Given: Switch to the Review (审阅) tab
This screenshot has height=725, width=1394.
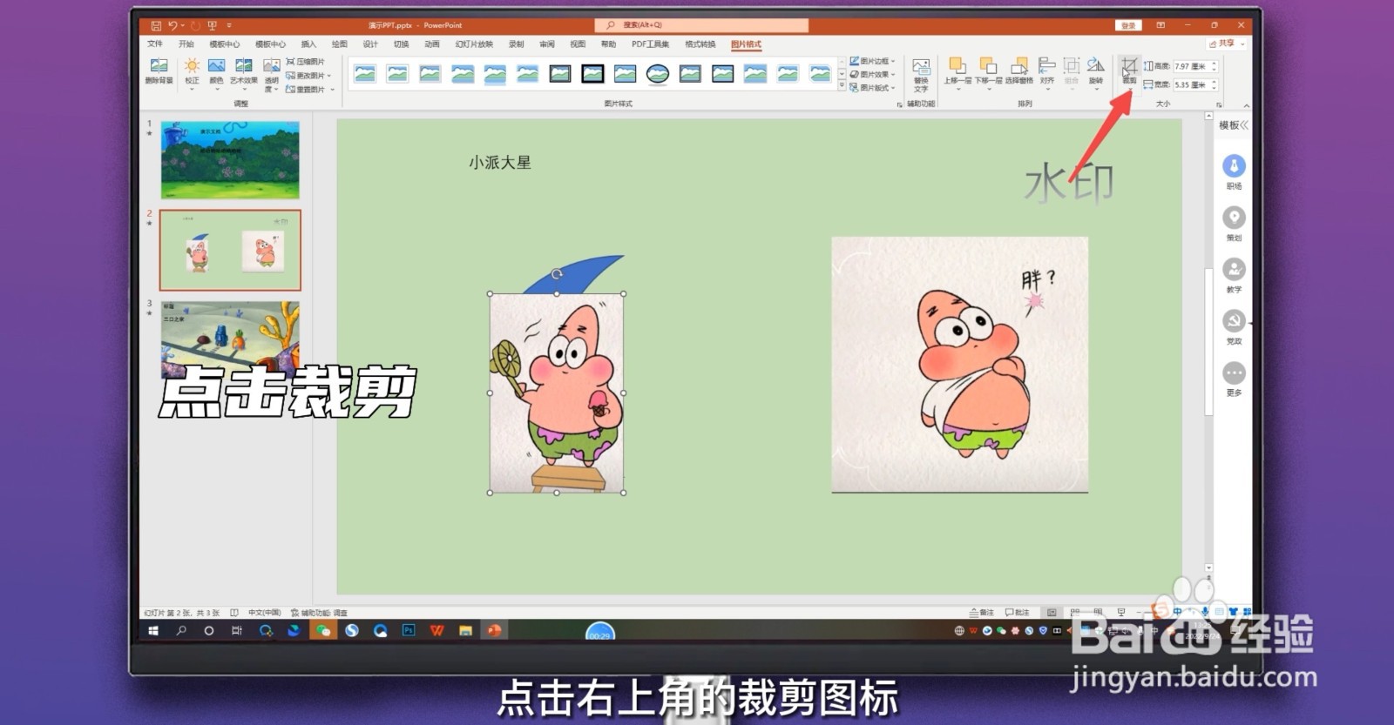Looking at the screenshot, I should pyautogui.click(x=547, y=44).
